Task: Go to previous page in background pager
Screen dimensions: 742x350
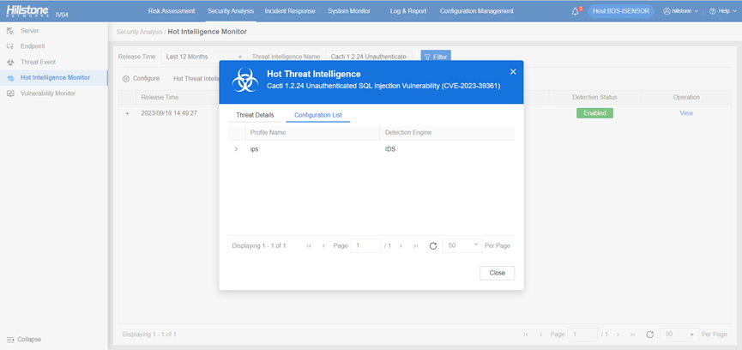Action: point(540,335)
